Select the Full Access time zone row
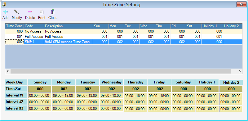Image resolution: width=248 pixels, height=121 pixels. point(124,37)
